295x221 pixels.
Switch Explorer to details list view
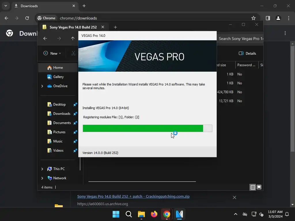(253, 187)
